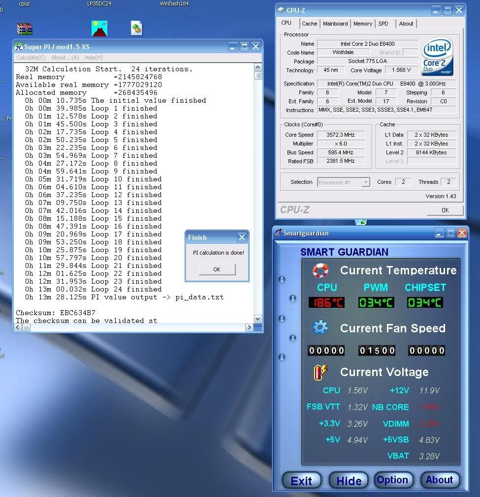Click the Intel Core 2 Duo logo
This screenshot has width=480, height=497.
point(438,57)
